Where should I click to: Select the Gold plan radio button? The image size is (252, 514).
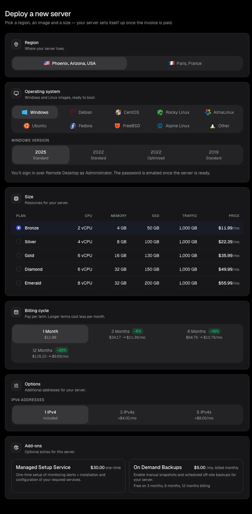[x=19, y=255]
